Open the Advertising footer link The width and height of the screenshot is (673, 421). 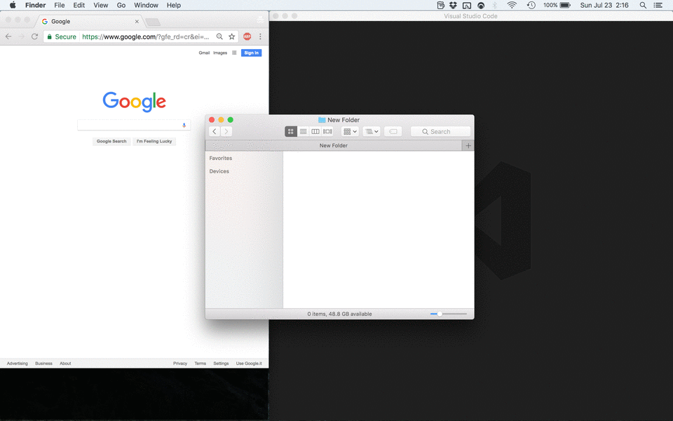17,363
